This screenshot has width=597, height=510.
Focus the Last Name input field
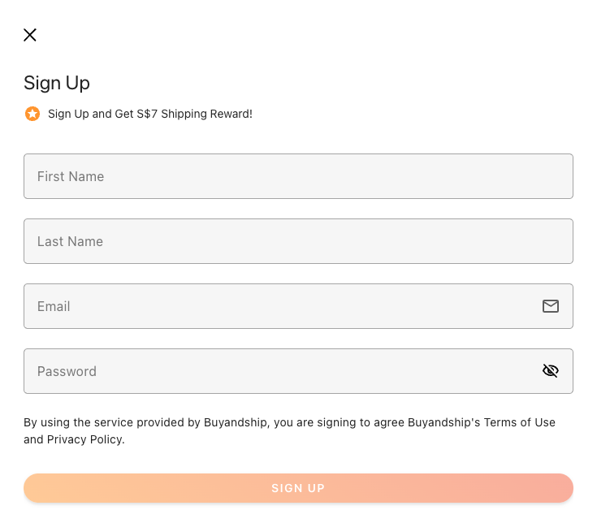point(299,241)
